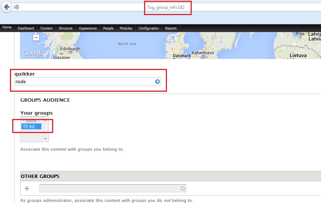Click the globe site icon in address bar

coord(17,7)
